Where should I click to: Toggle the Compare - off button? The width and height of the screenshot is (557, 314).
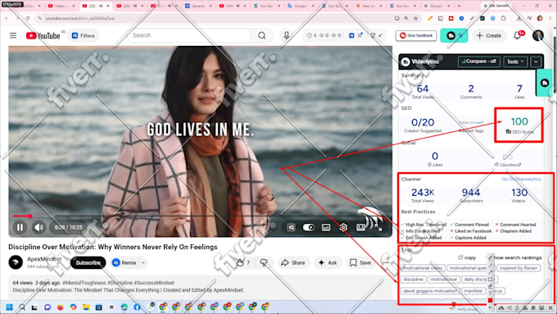[x=479, y=61]
